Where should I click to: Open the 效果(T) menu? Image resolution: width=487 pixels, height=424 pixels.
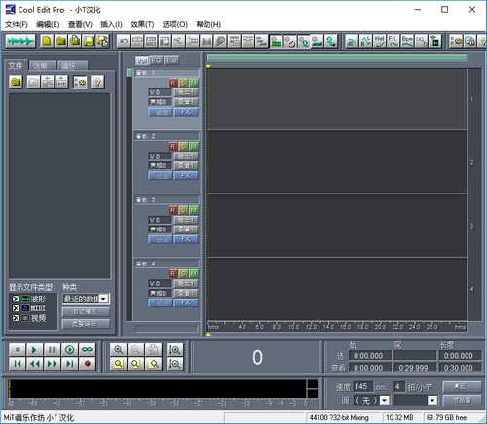click(142, 24)
